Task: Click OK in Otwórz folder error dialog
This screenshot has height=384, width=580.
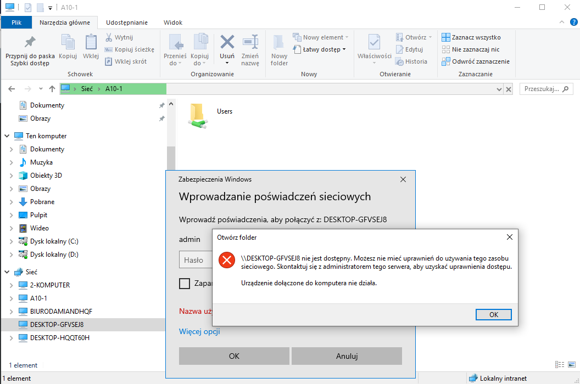Action: click(493, 314)
